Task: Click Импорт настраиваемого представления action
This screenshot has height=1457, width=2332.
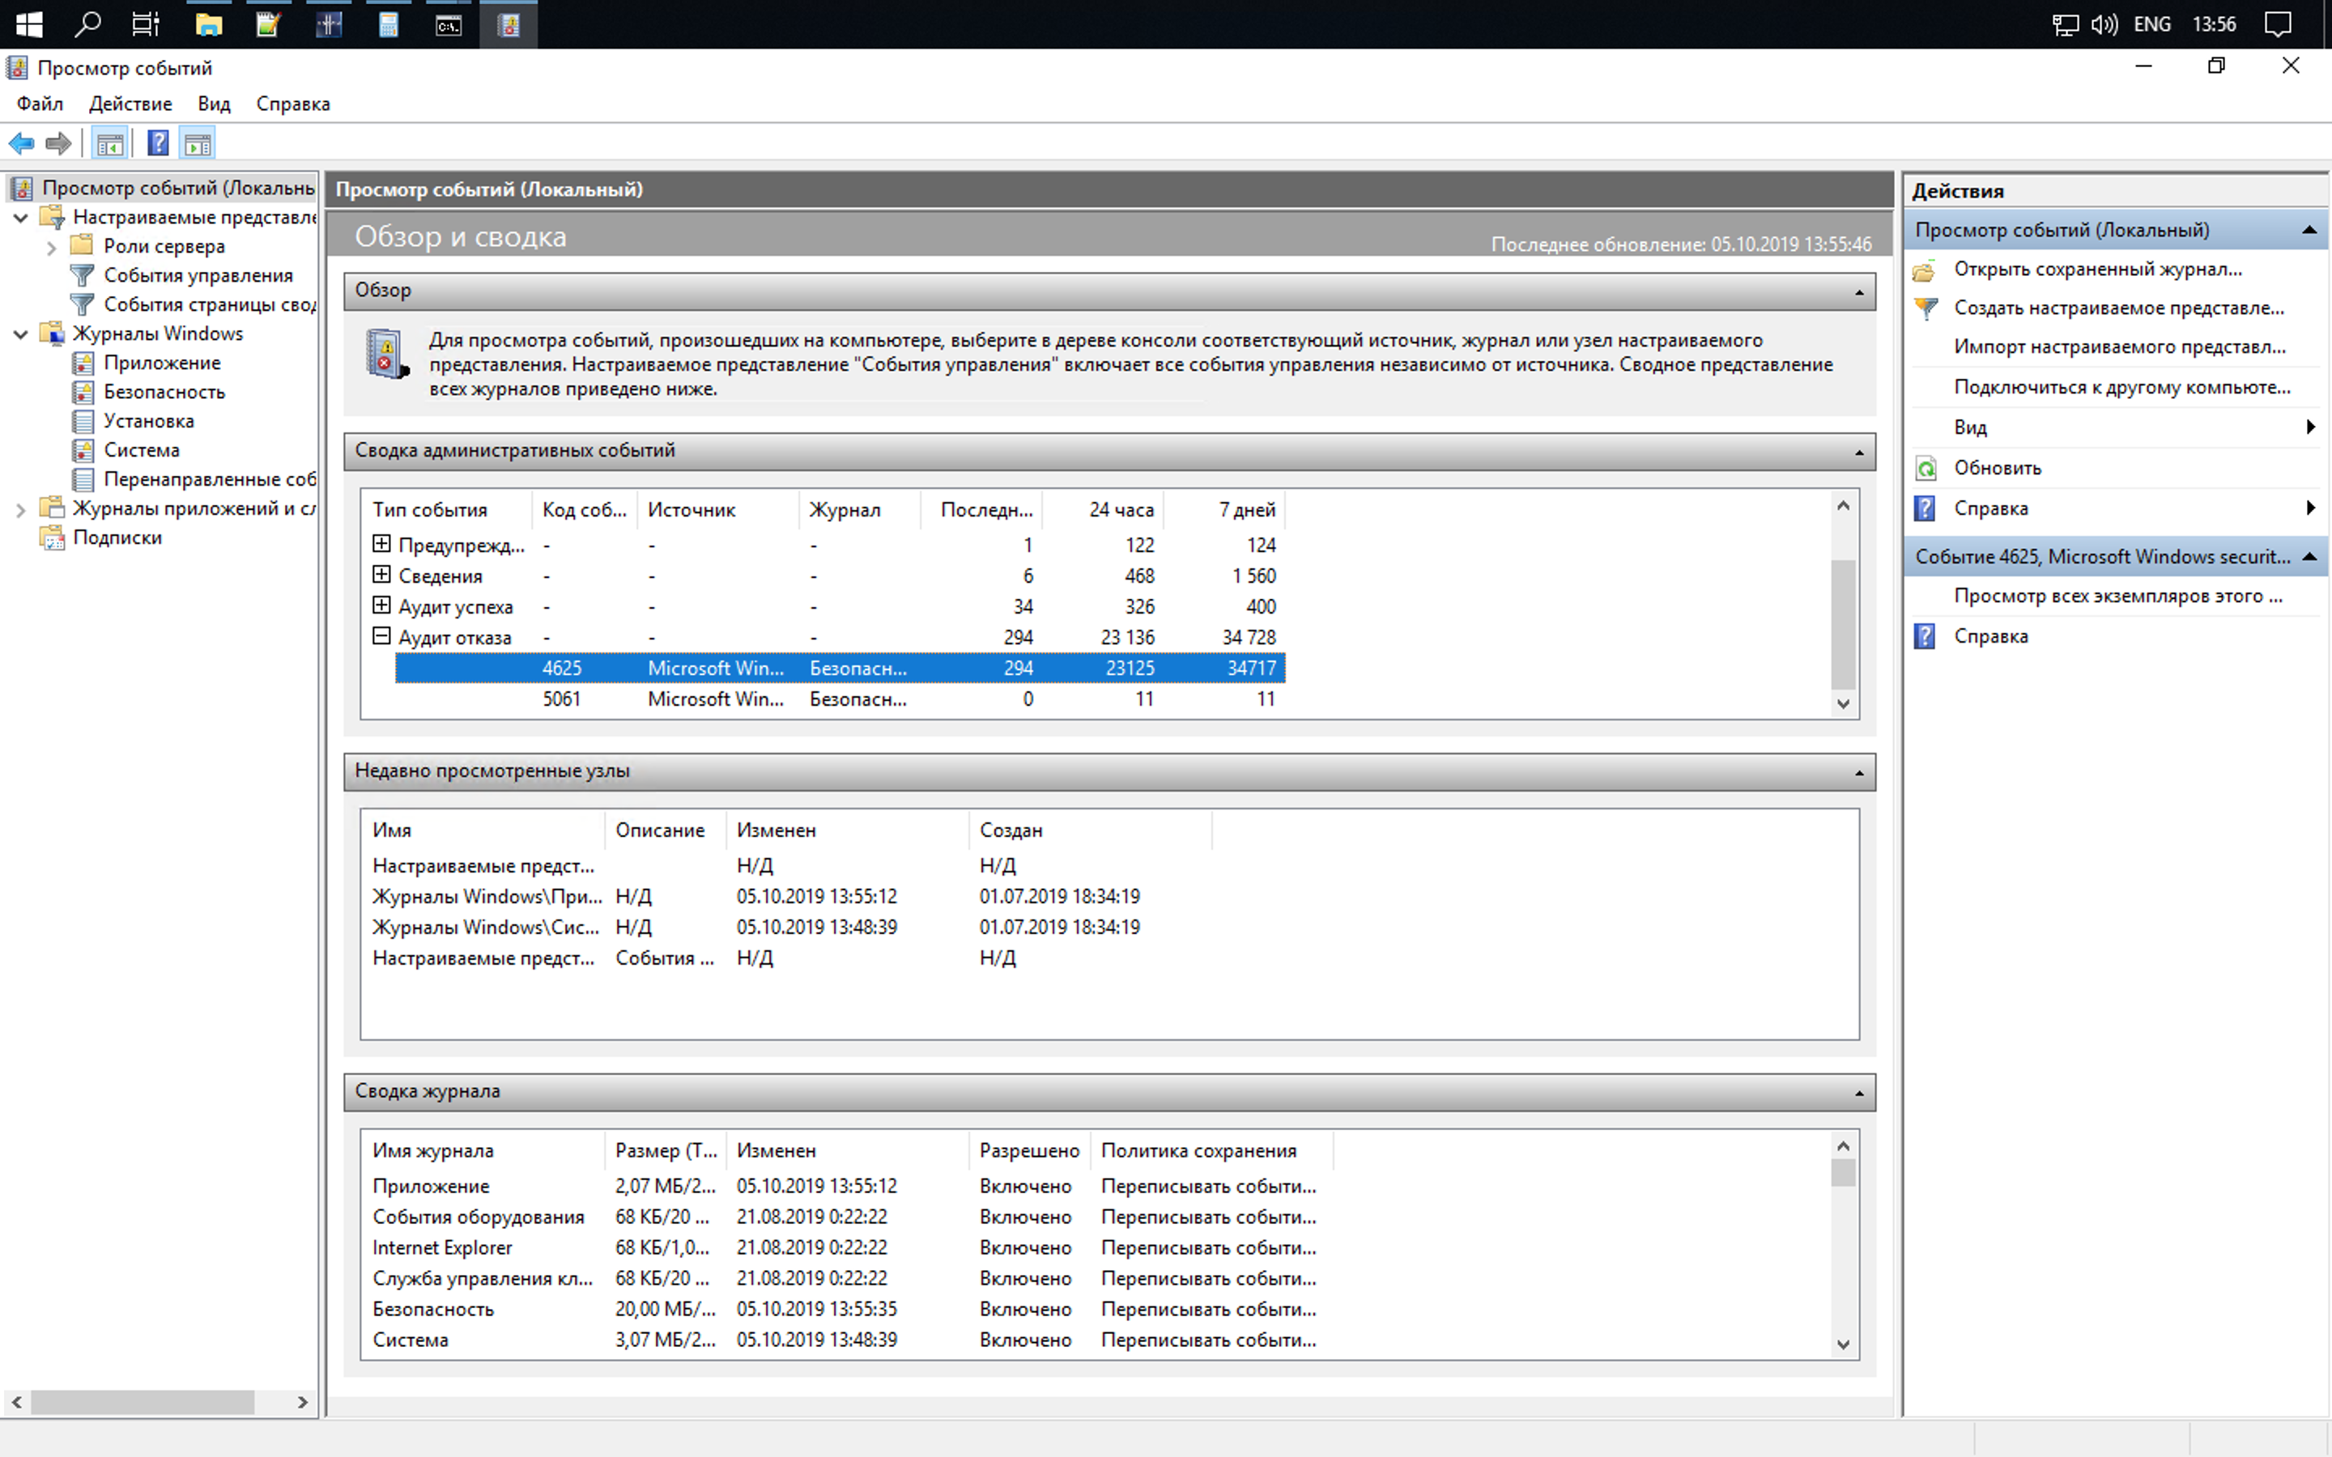Action: click(2119, 347)
